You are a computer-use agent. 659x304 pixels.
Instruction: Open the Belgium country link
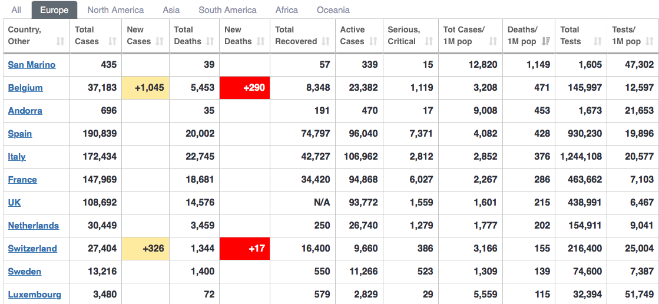pos(25,88)
